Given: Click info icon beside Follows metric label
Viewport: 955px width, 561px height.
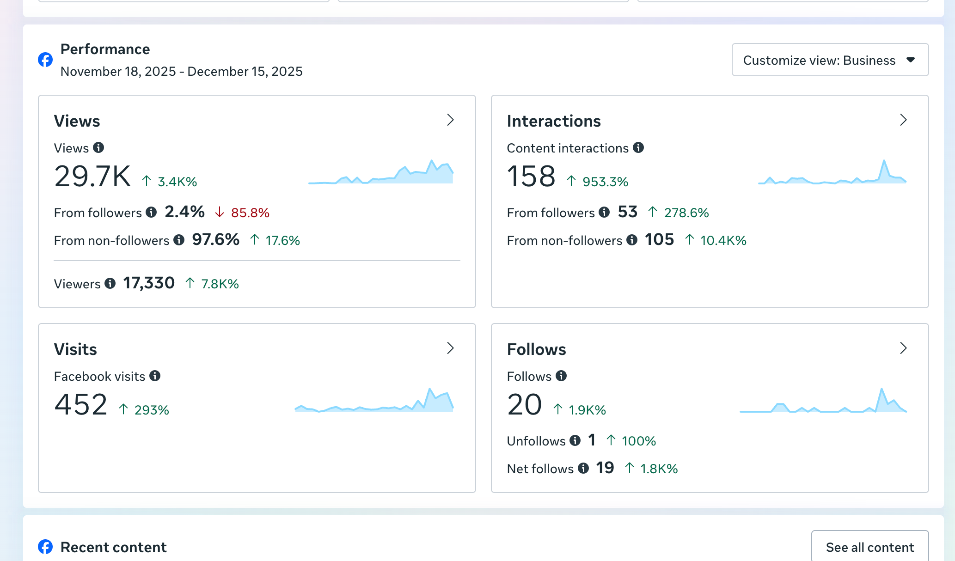Looking at the screenshot, I should click(561, 376).
